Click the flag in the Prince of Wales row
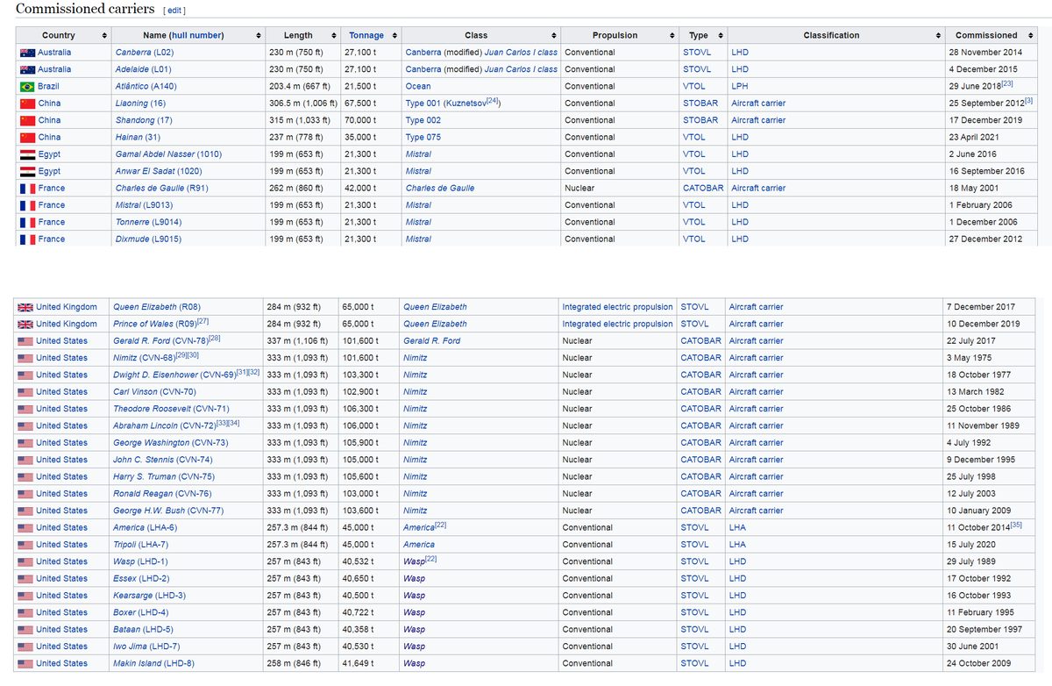 pyautogui.click(x=25, y=325)
